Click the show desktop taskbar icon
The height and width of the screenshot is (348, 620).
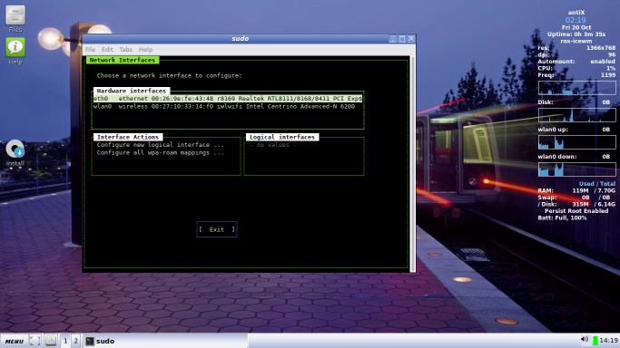(34, 341)
